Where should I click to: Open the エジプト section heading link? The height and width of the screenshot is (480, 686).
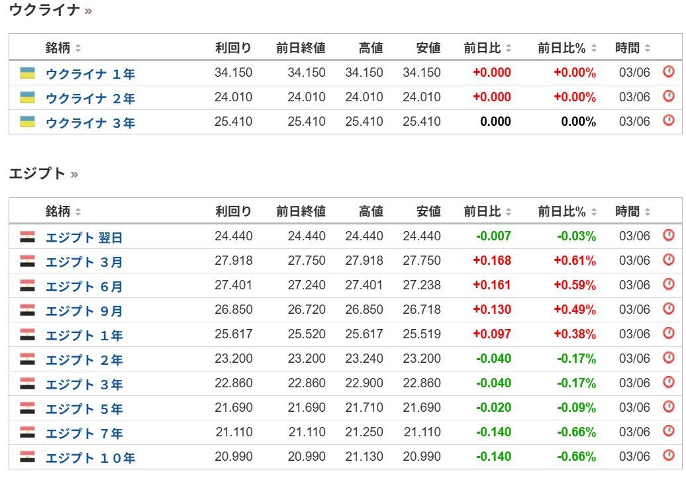point(37,173)
